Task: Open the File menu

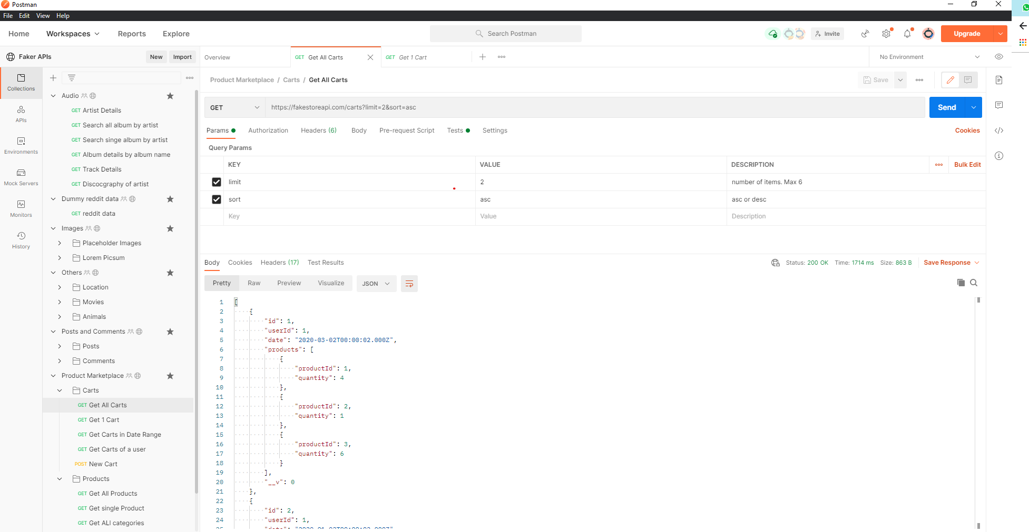Action: coord(8,16)
